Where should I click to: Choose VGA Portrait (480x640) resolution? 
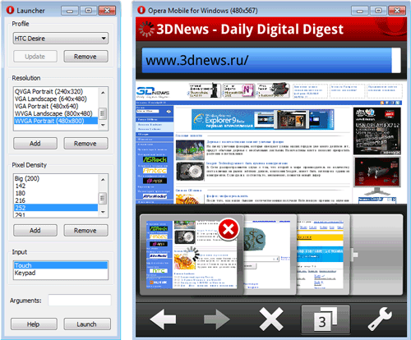(56, 106)
